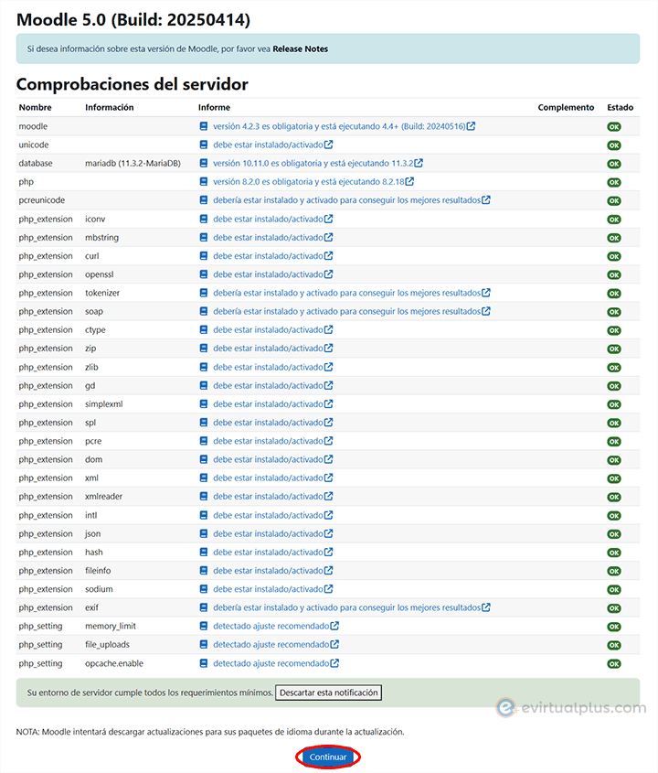
Task: Open the tokenizer extension report link
Action: pyautogui.click(x=346, y=293)
